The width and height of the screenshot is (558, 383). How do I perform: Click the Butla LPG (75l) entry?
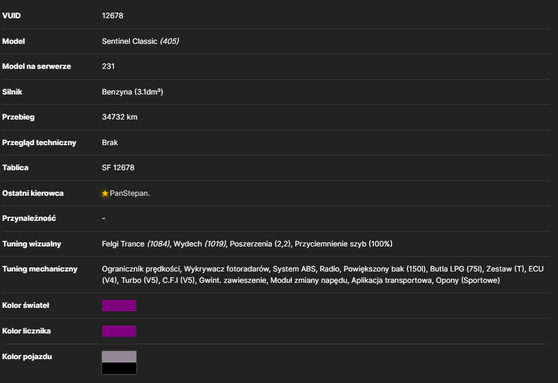(456, 269)
